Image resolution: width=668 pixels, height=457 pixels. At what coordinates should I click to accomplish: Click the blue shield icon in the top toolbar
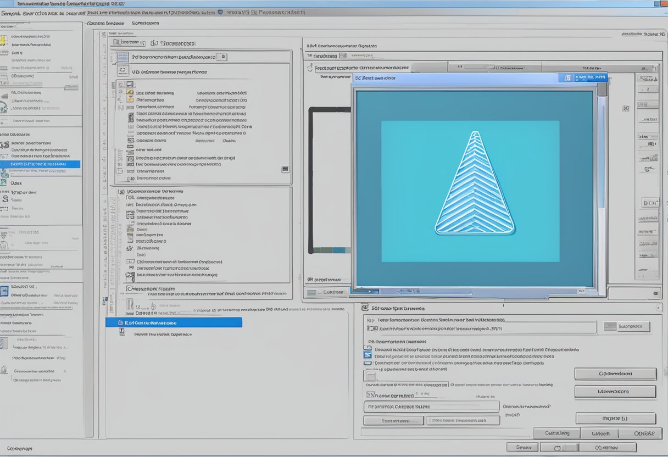[x=220, y=12]
